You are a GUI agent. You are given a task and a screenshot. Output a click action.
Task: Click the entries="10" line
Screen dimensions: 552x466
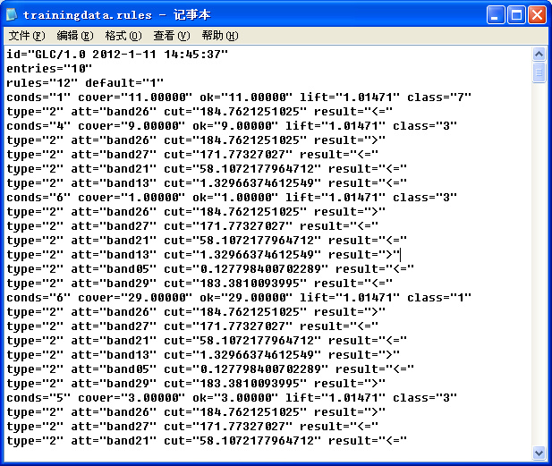(49, 68)
